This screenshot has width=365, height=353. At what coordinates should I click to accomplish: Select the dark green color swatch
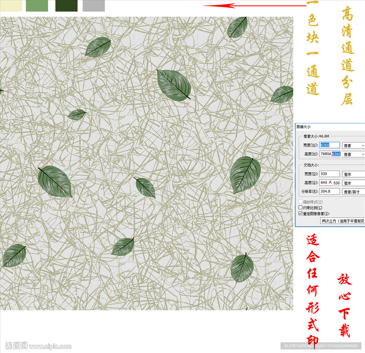pos(66,6)
